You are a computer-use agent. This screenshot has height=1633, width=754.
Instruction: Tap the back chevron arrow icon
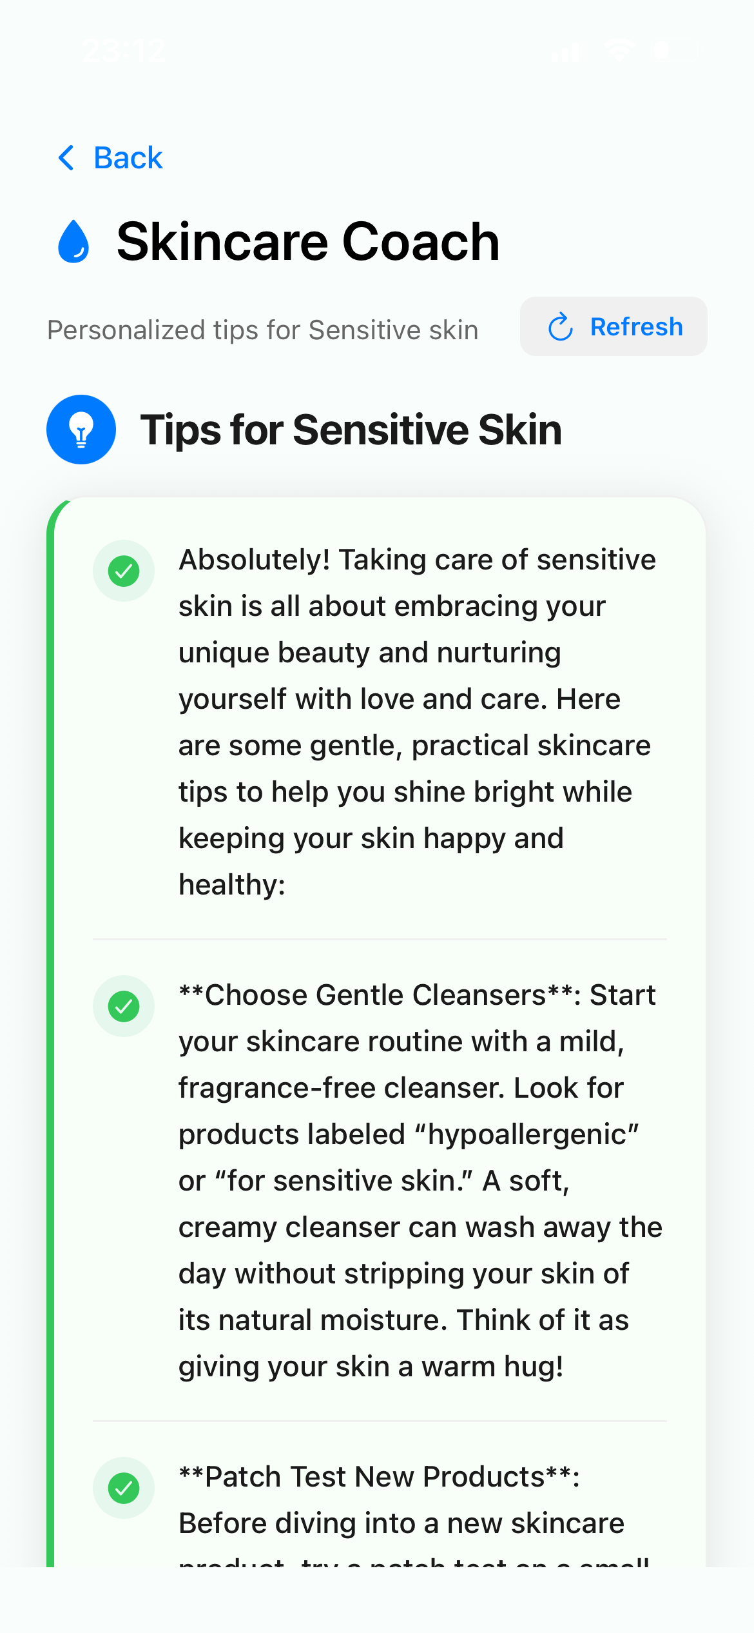pyautogui.click(x=66, y=158)
